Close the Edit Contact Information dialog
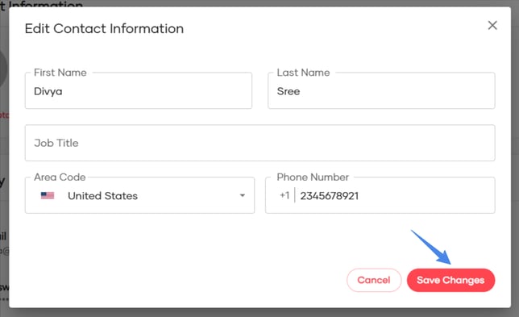 [492, 25]
